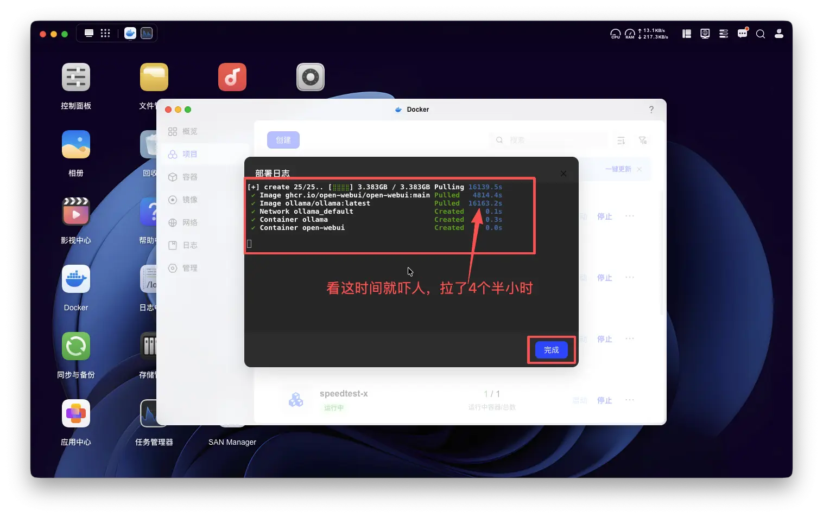Open the yellow 文件管理 folder icon

coord(154,77)
